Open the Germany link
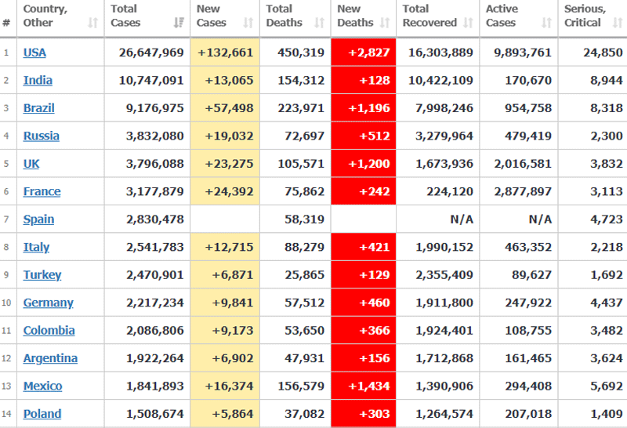 tap(48, 303)
